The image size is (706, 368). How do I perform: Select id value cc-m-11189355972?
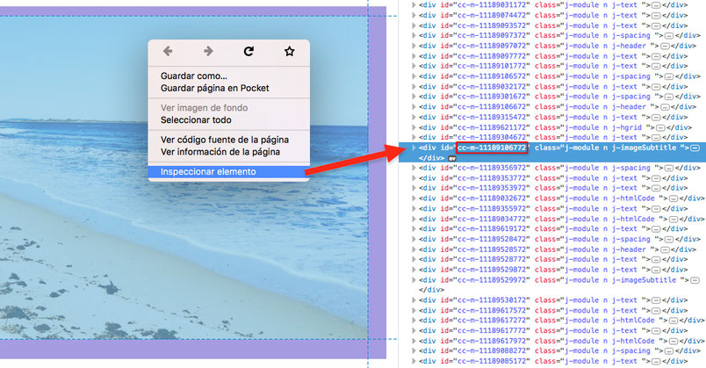(x=492, y=209)
